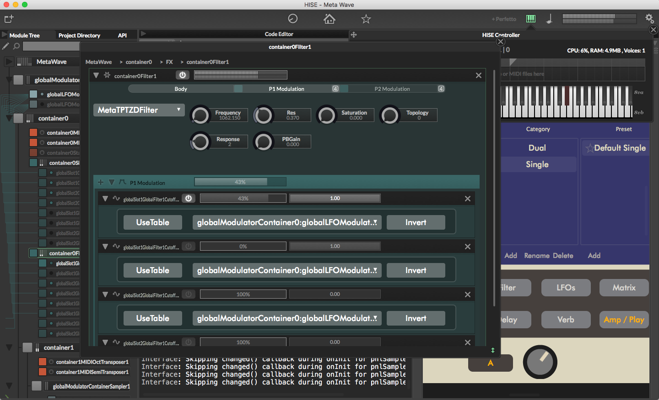
Task: Click the play triangle icon left of Code Editor
Action: pyautogui.click(x=143, y=34)
